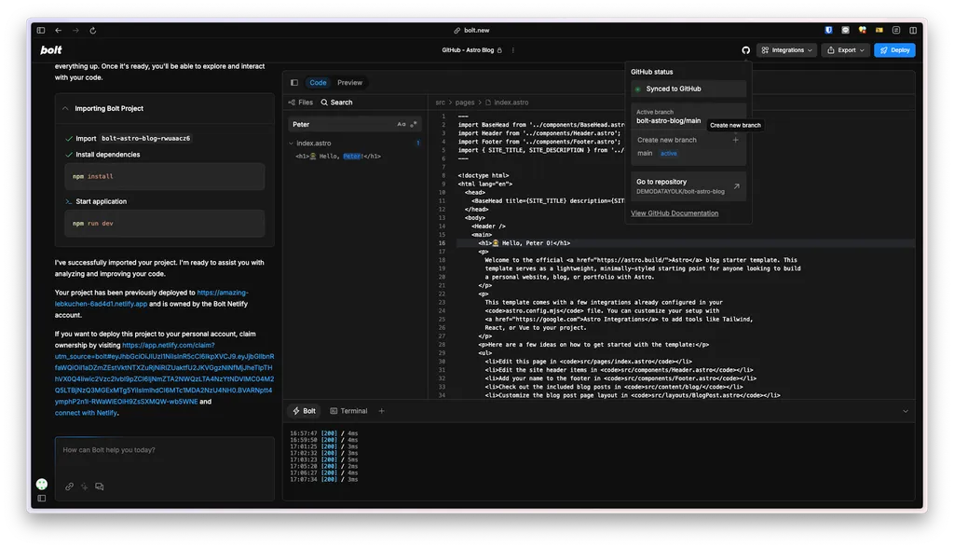This screenshot has width=954, height=548.
Task: Click Go to repository button
Action: coord(688,186)
